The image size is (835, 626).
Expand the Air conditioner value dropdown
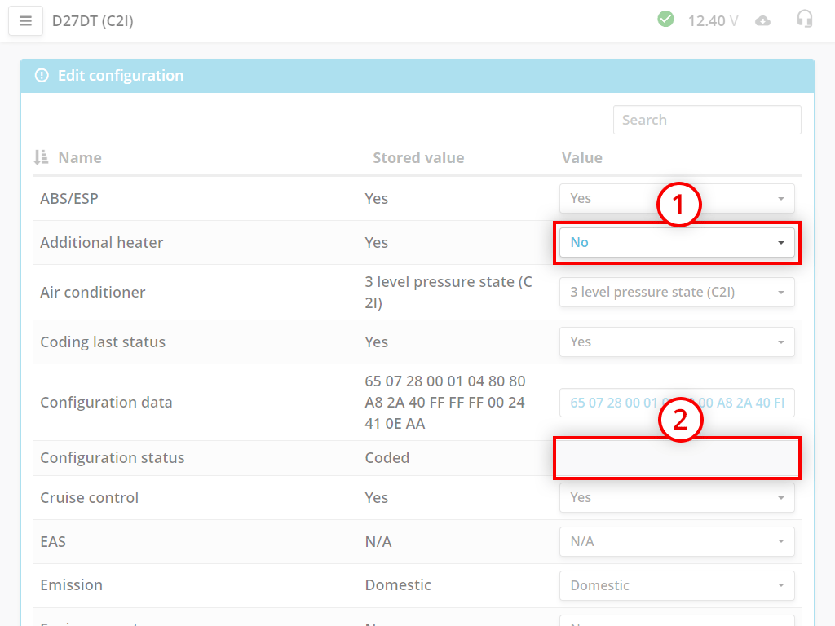click(x=676, y=293)
